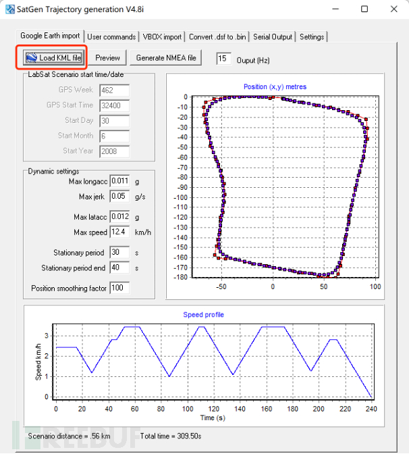Load a KML file
409x454 pixels.
pos(54,57)
